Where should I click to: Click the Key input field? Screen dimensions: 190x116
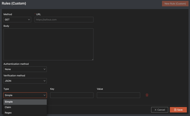tap(72, 95)
